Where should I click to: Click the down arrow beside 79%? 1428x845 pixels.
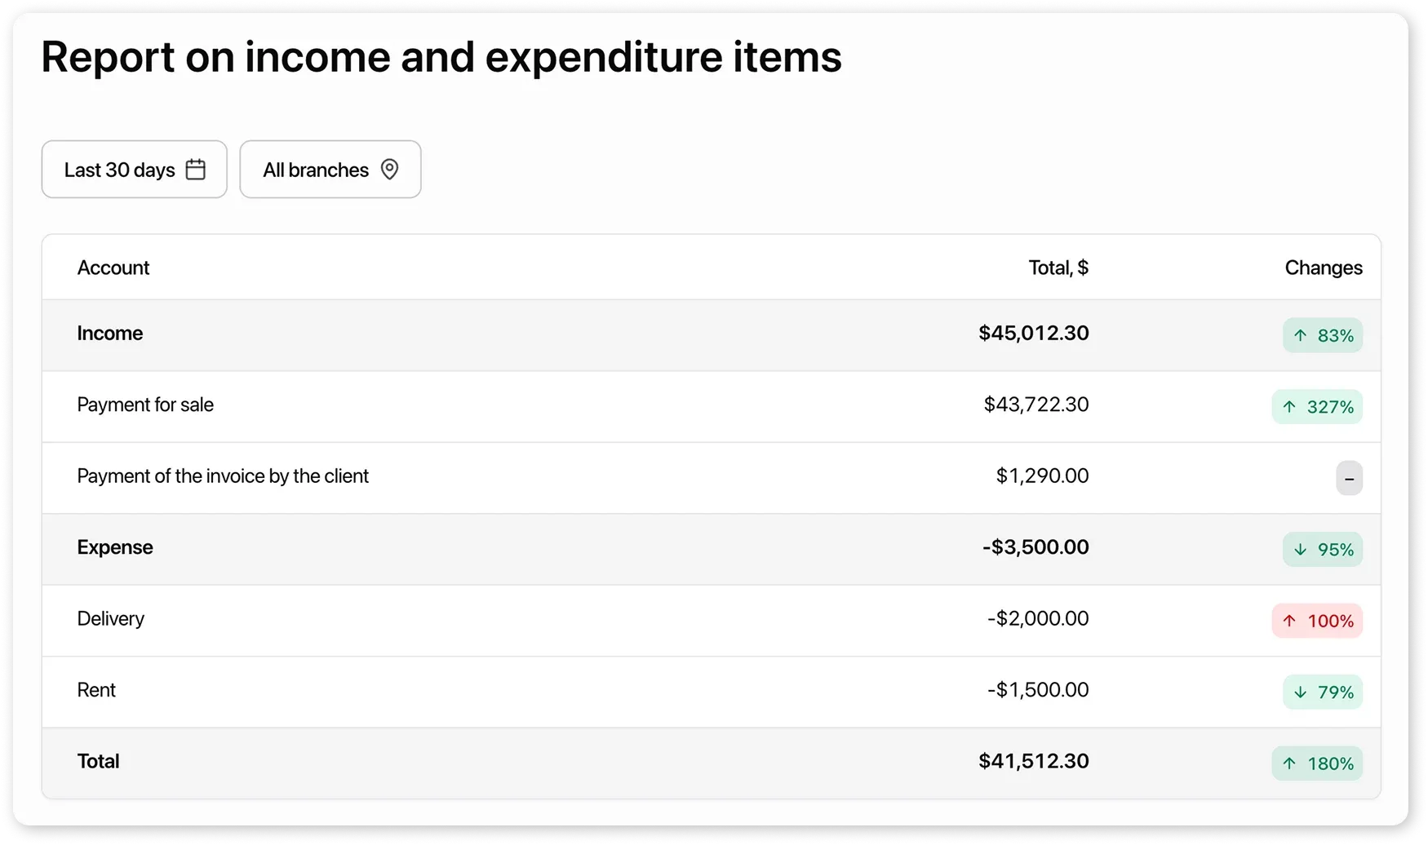click(x=1301, y=692)
